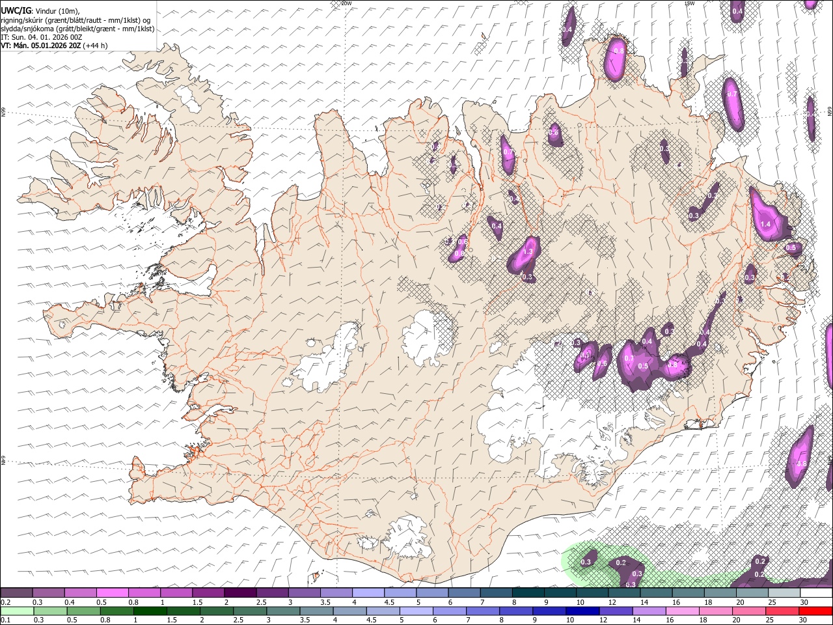Click the bold "UWC/IG" title text

coord(16,10)
